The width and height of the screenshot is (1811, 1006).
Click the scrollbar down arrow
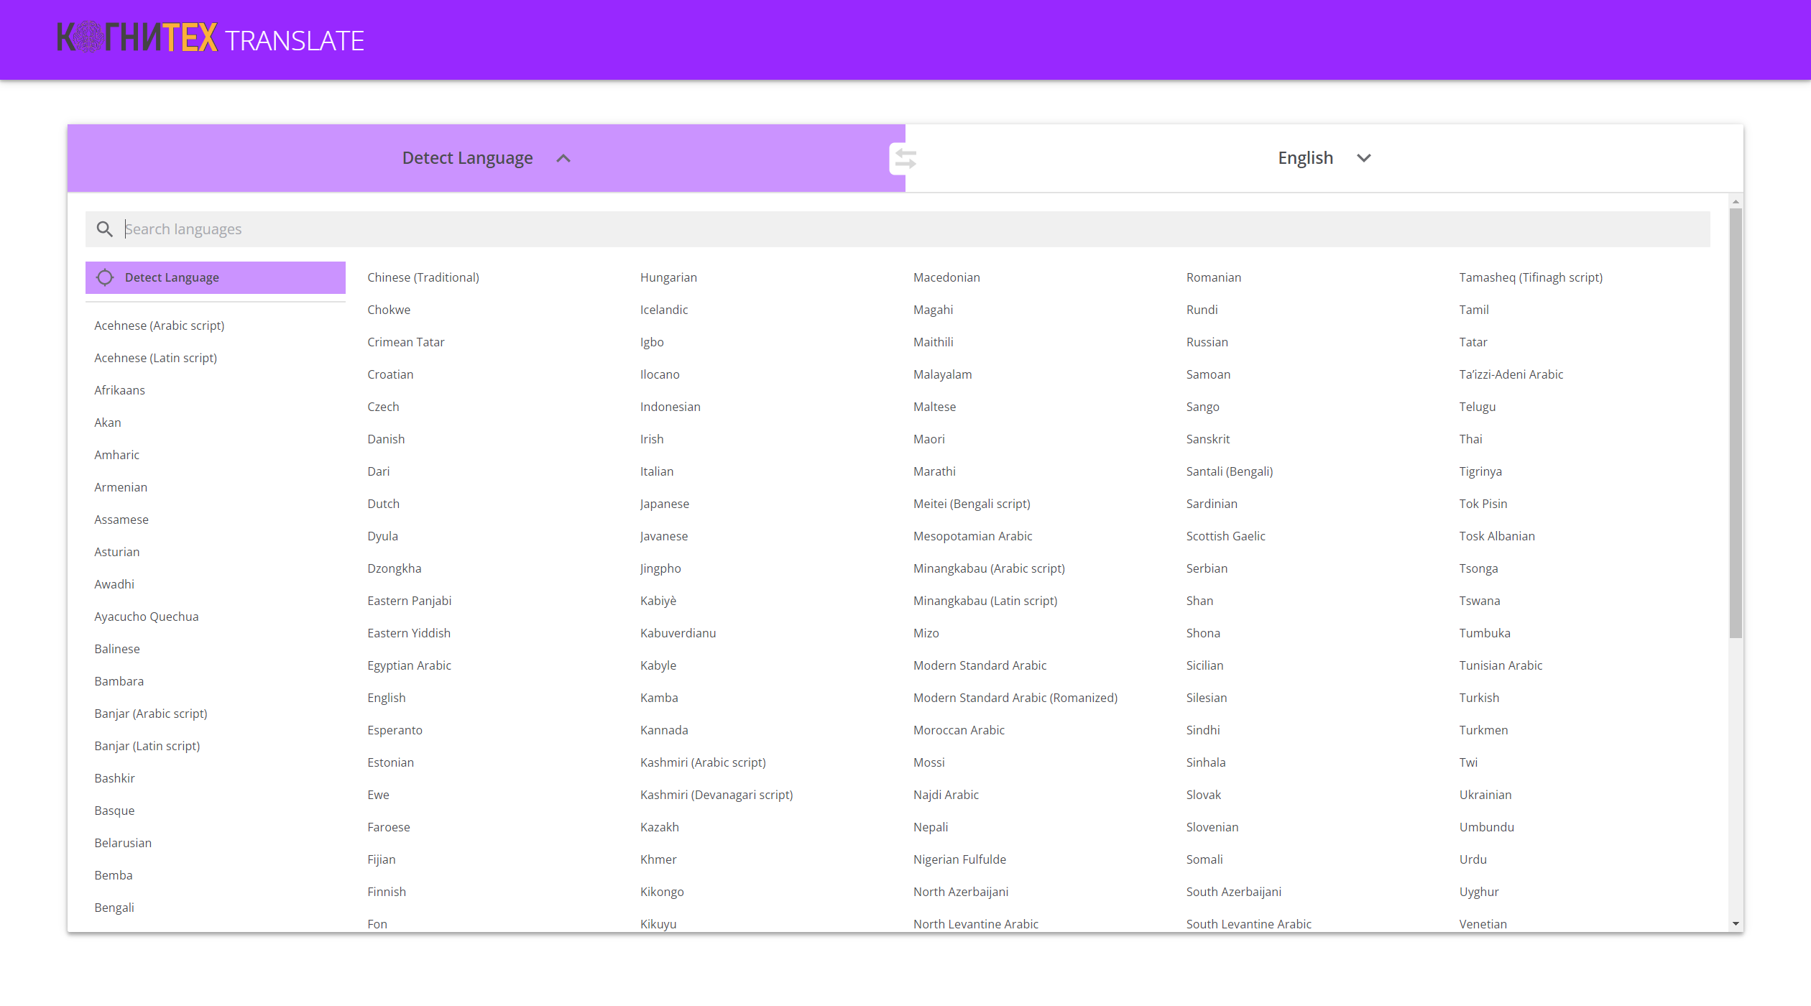point(1736,924)
